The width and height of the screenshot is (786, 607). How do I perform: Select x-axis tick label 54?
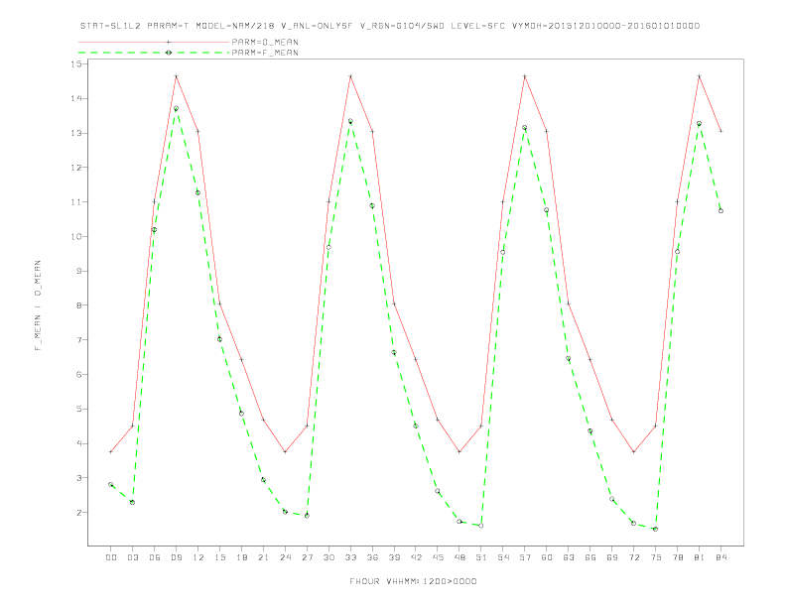(503, 557)
